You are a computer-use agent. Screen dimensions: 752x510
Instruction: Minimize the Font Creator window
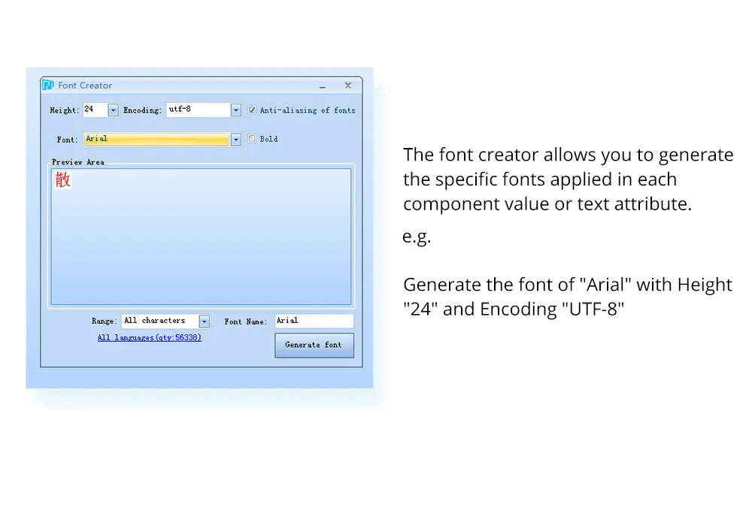click(323, 86)
